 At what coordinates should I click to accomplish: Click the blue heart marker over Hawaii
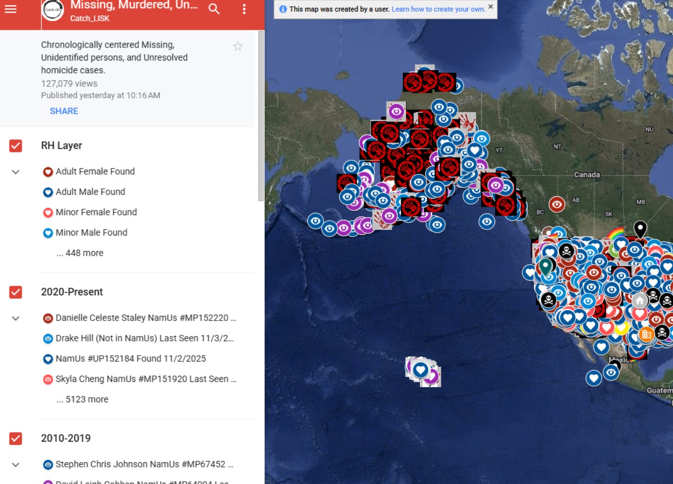tap(420, 370)
